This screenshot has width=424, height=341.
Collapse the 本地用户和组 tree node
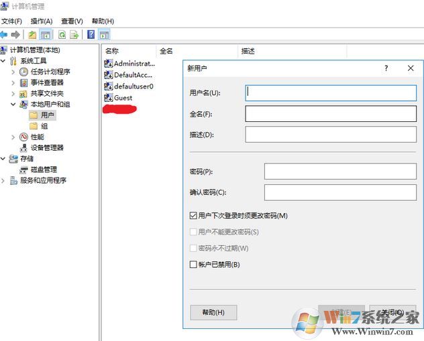[x=13, y=105]
